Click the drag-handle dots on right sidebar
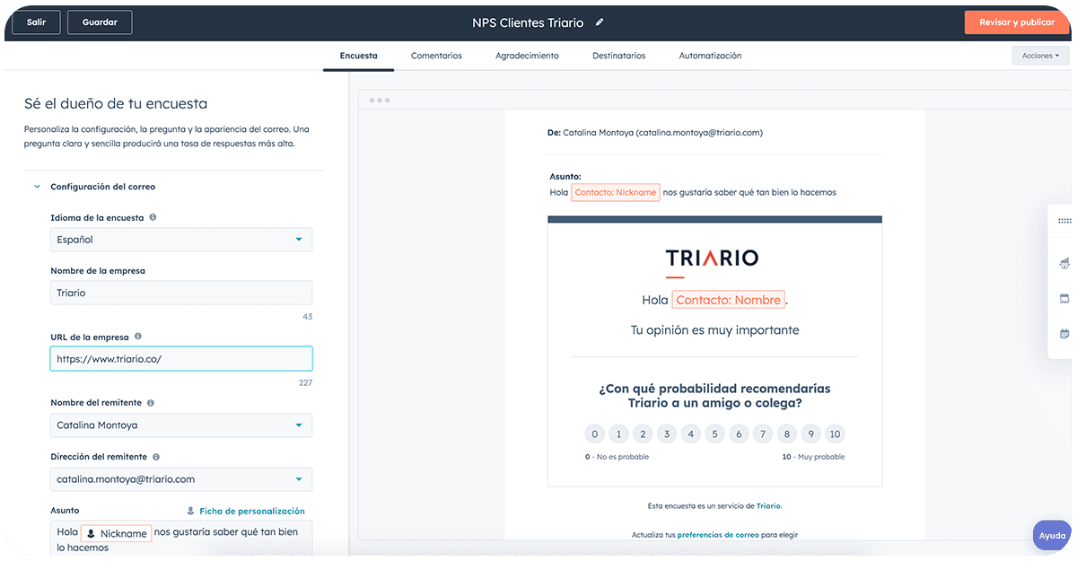The width and height of the screenshot is (1077, 561). (x=1064, y=221)
